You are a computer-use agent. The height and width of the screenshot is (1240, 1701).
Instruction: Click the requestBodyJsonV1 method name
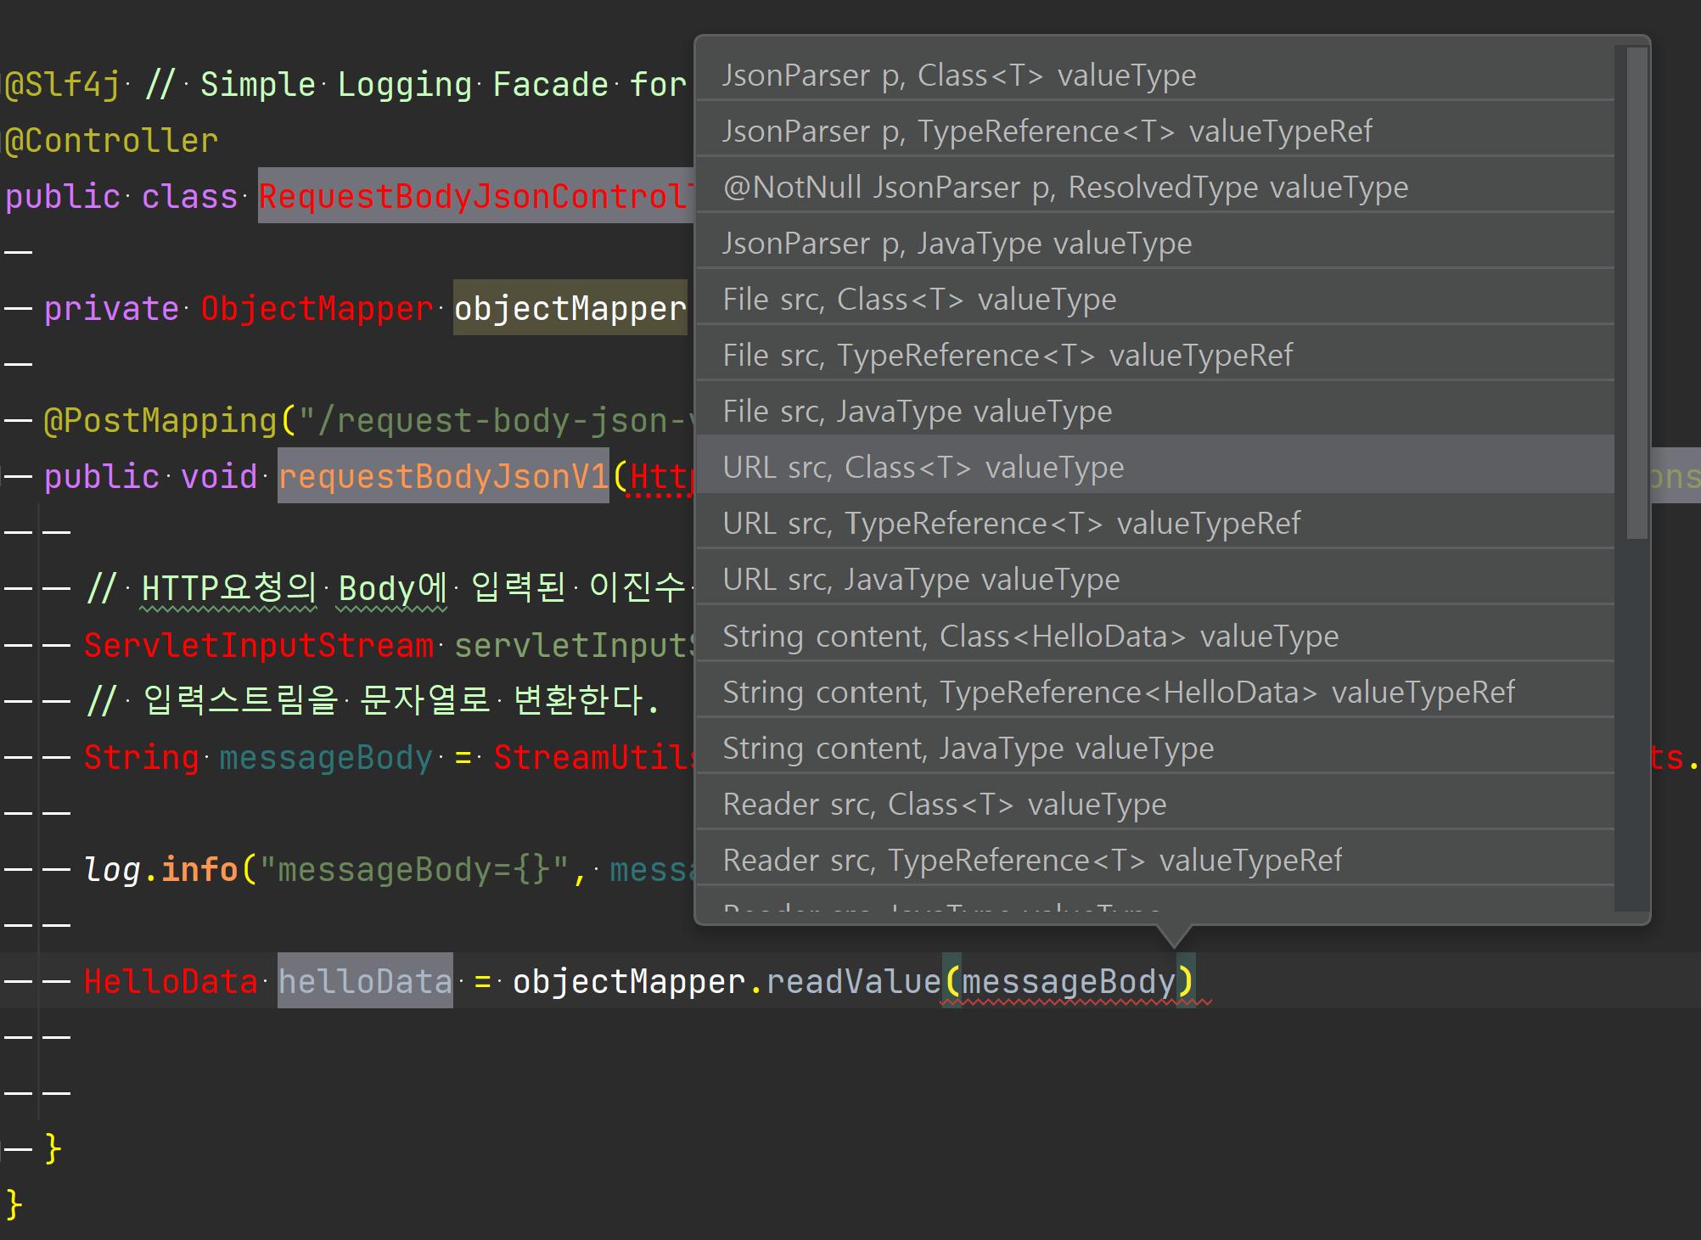[x=443, y=476]
